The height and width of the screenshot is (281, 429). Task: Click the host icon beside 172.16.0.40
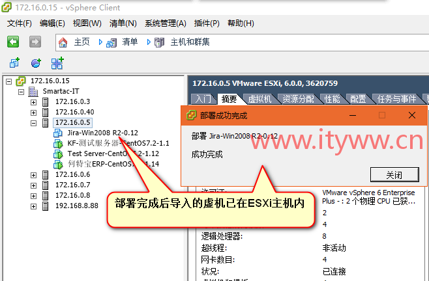point(46,113)
